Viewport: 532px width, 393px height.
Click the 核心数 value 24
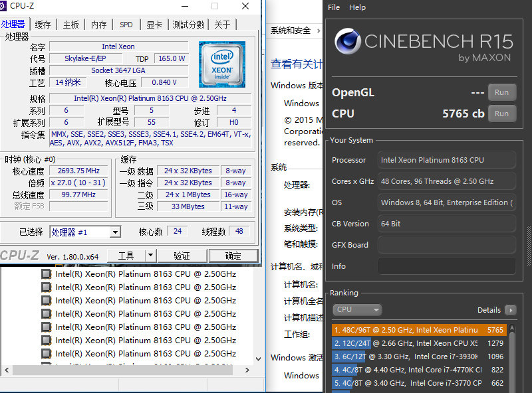(x=178, y=231)
